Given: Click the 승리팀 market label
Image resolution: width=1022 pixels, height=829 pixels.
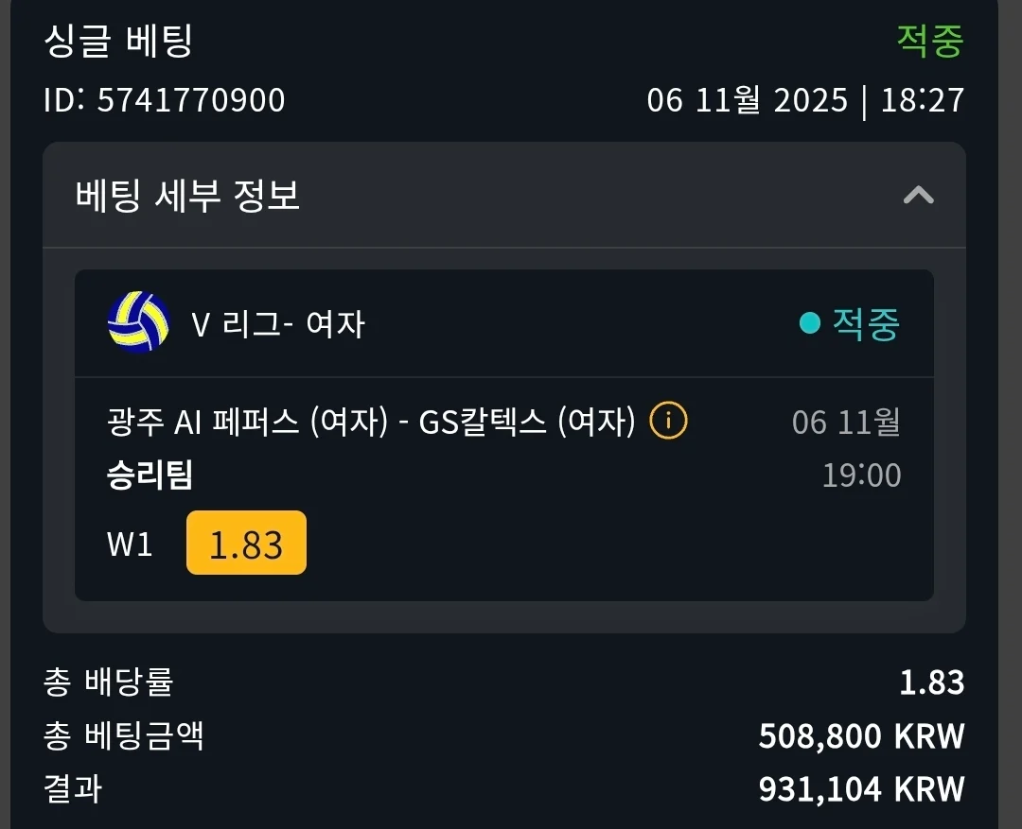Looking at the screenshot, I should [x=150, y=475].
